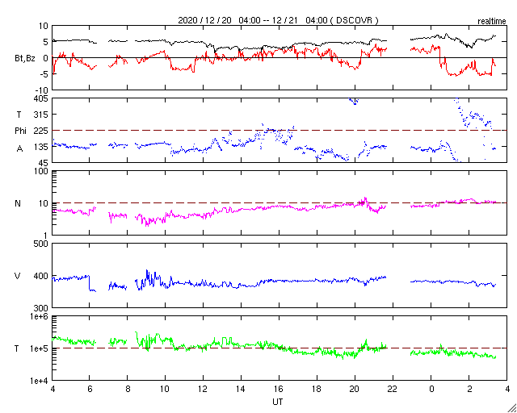517x413 pixels.
Task: Click the '1e+4' temperature tick label
Action: 40,381
